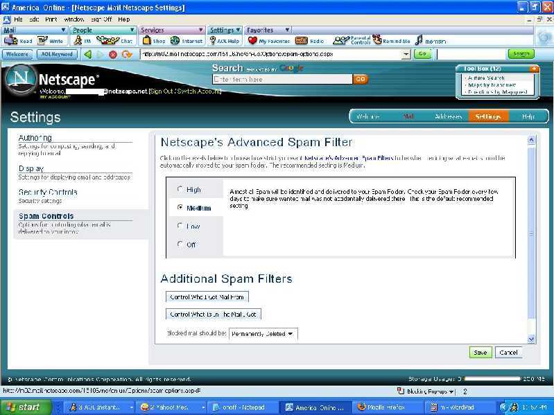Open the Print menu

click(51, 19)
